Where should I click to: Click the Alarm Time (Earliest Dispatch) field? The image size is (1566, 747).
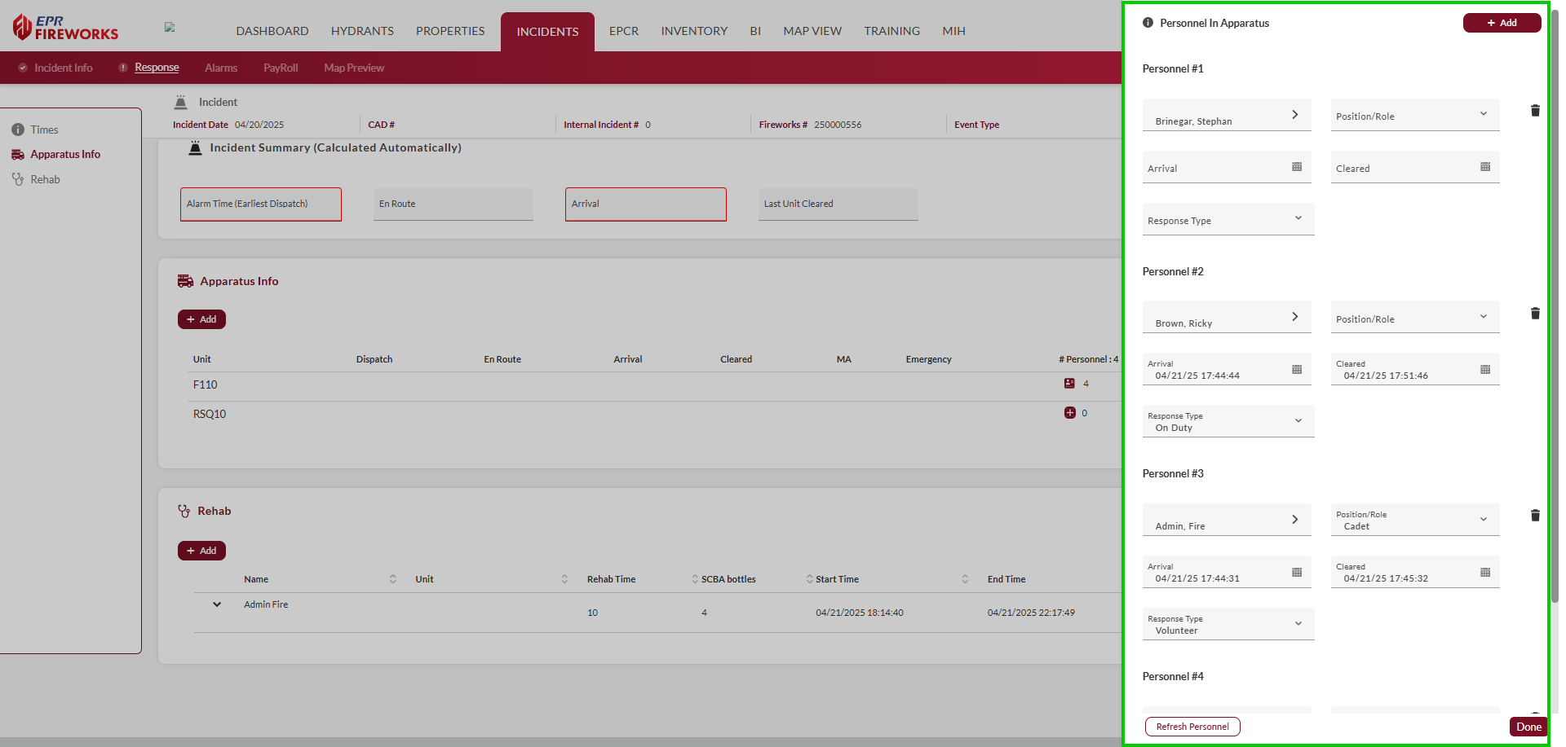[260, 204]
